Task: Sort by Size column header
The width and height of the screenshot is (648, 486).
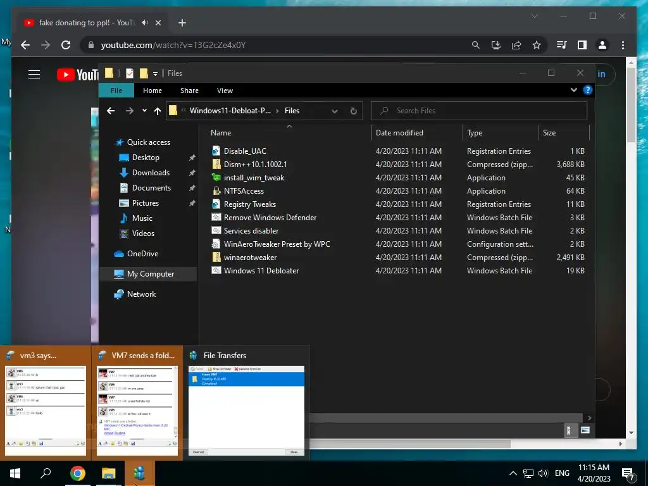Action: point(549,133)
